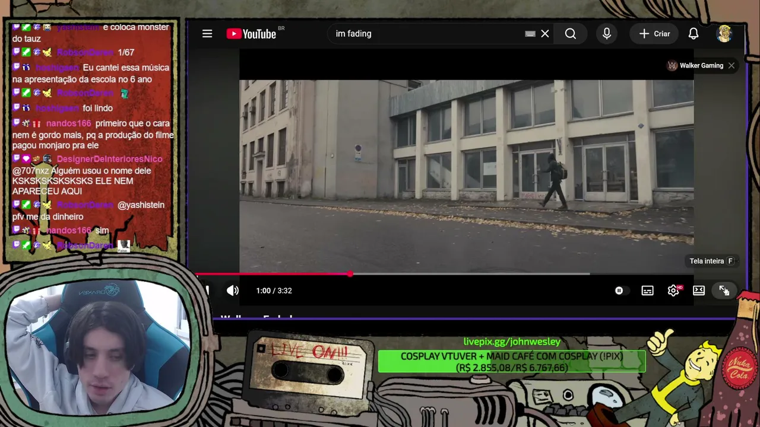This screenshot has height=427, width=760.
Task: Start voice search with the microphone
Action: click(607, 34)
